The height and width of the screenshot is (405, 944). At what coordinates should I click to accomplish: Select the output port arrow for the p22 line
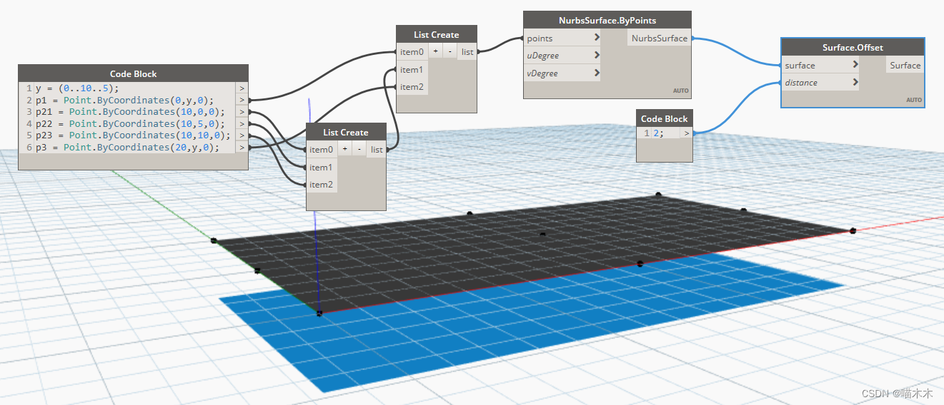tap(242, 123)
